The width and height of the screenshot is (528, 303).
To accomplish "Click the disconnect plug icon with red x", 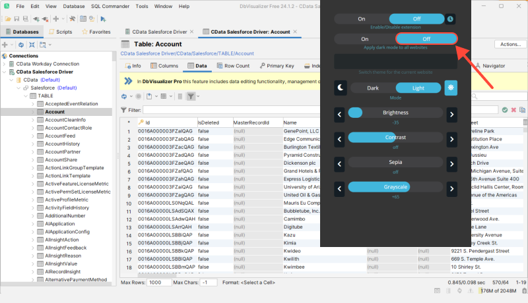I will tap(45, 19).
